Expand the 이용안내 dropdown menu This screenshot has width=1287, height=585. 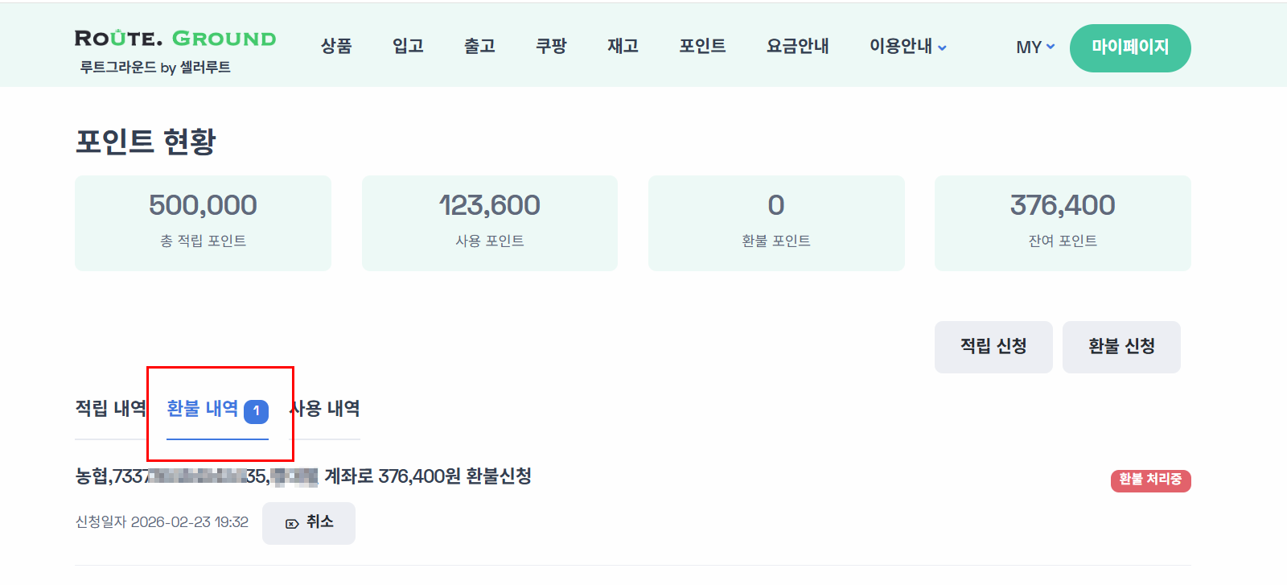pyautogui.click(x=900, y=46)
